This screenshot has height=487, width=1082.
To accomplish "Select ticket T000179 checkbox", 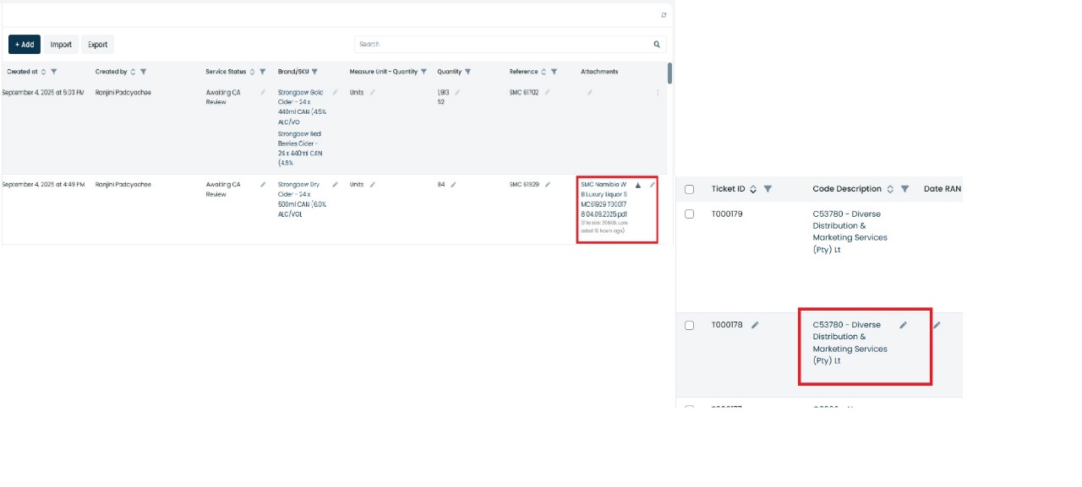I will [689, 214].
